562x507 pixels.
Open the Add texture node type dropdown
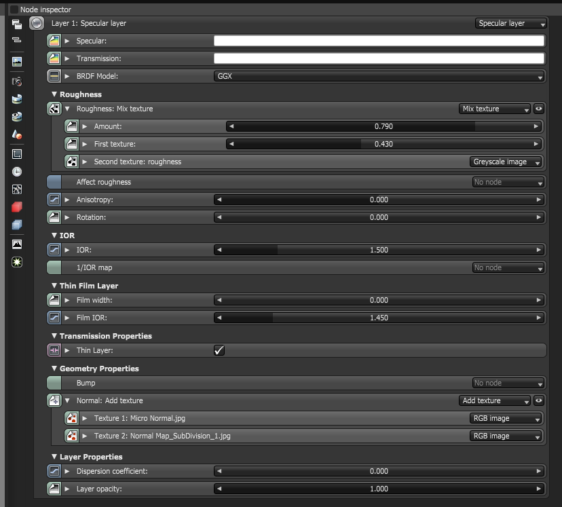(494, 400)
